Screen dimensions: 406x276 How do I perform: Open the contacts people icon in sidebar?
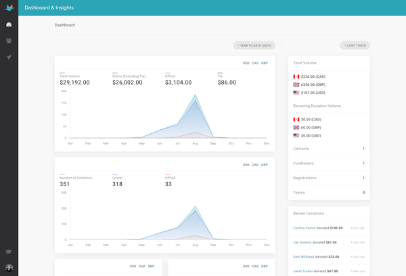[x=9, y=41]
